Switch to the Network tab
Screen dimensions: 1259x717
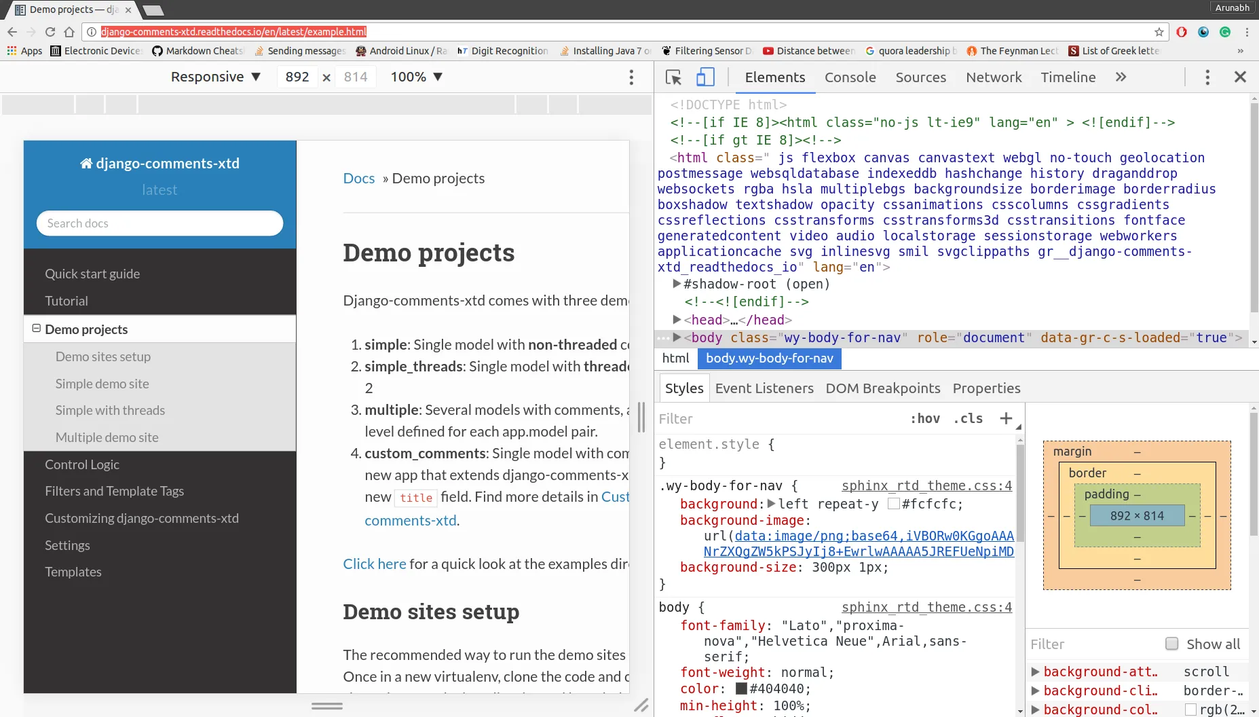(x=994, y=77)
